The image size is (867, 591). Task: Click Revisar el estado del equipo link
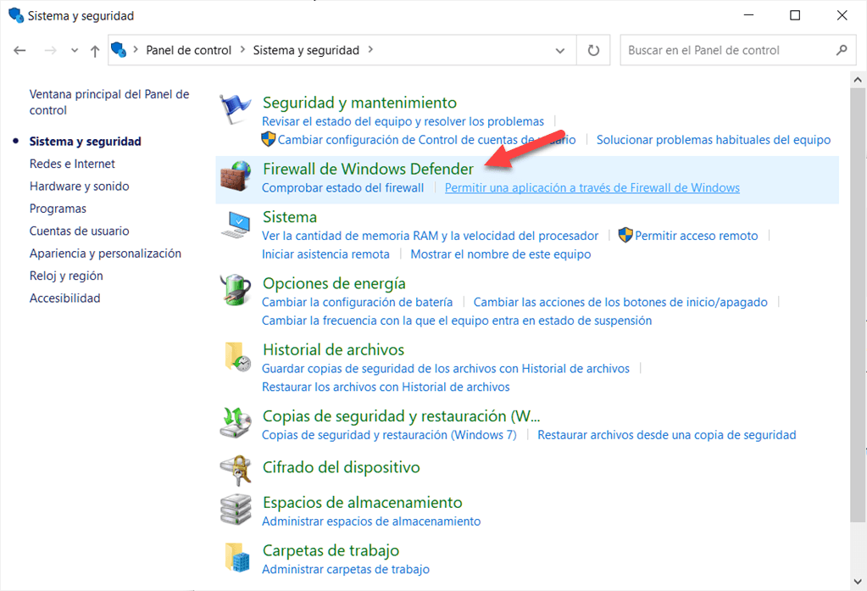[403, 122]
